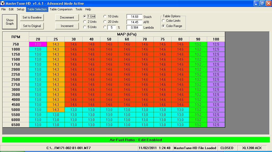Click the 100 kPa column header

[216, 39]
